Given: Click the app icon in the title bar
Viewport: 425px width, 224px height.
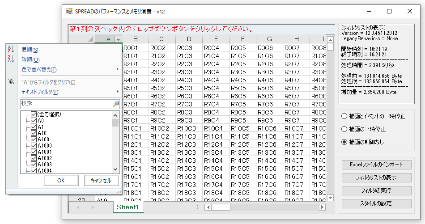Looking at the screenshot, I should (x=69, y=11).
